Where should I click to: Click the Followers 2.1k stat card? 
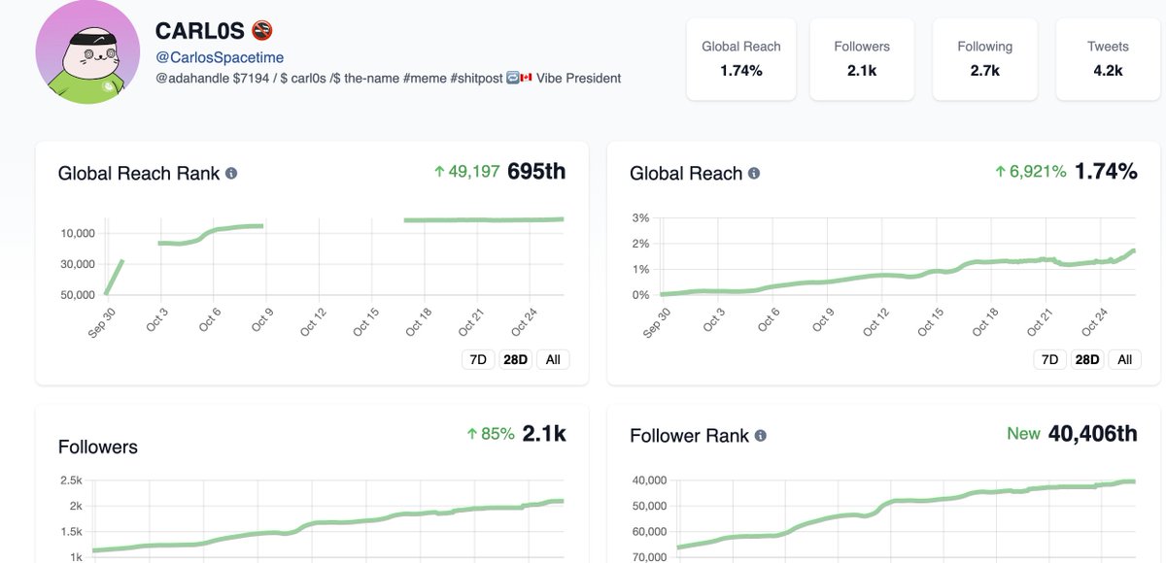tap(861, 58)
